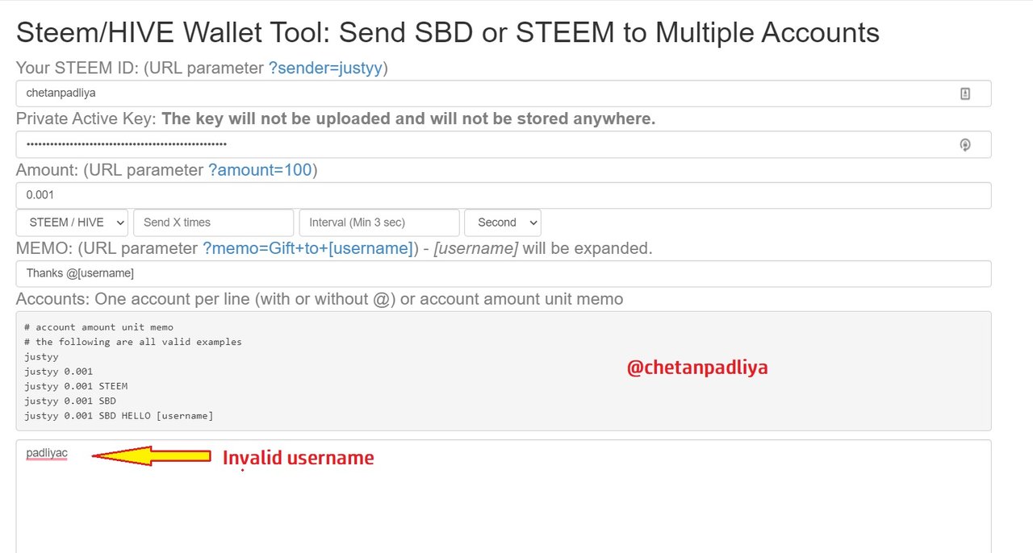Focus the STEEM ID field containing chetanpadliya
The image size is (1033, 553).
coord(484,94)
